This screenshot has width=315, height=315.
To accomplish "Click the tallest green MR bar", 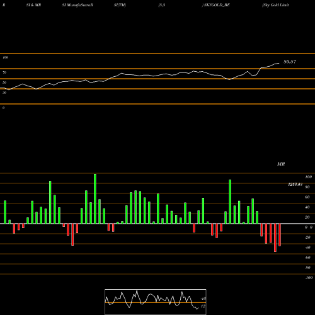I will 95,198.
